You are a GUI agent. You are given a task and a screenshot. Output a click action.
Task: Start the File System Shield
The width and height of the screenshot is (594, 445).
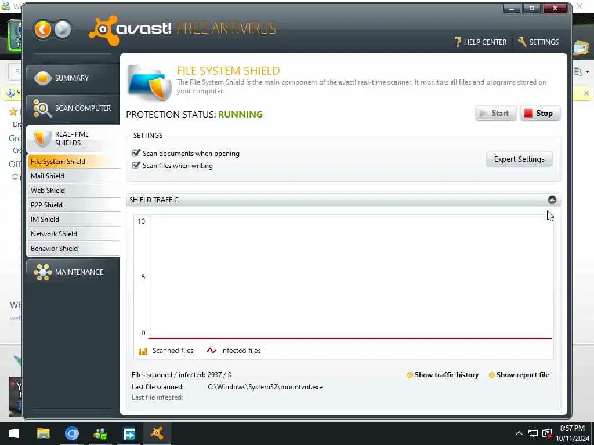tap(495, 113)
